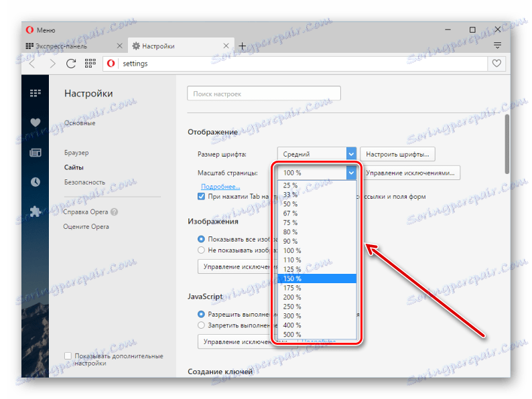Image resolution: width=532 pixels, height=399 pixels.
Task: Click the settings page vertical scrollbar
Action: click(507, 145)
